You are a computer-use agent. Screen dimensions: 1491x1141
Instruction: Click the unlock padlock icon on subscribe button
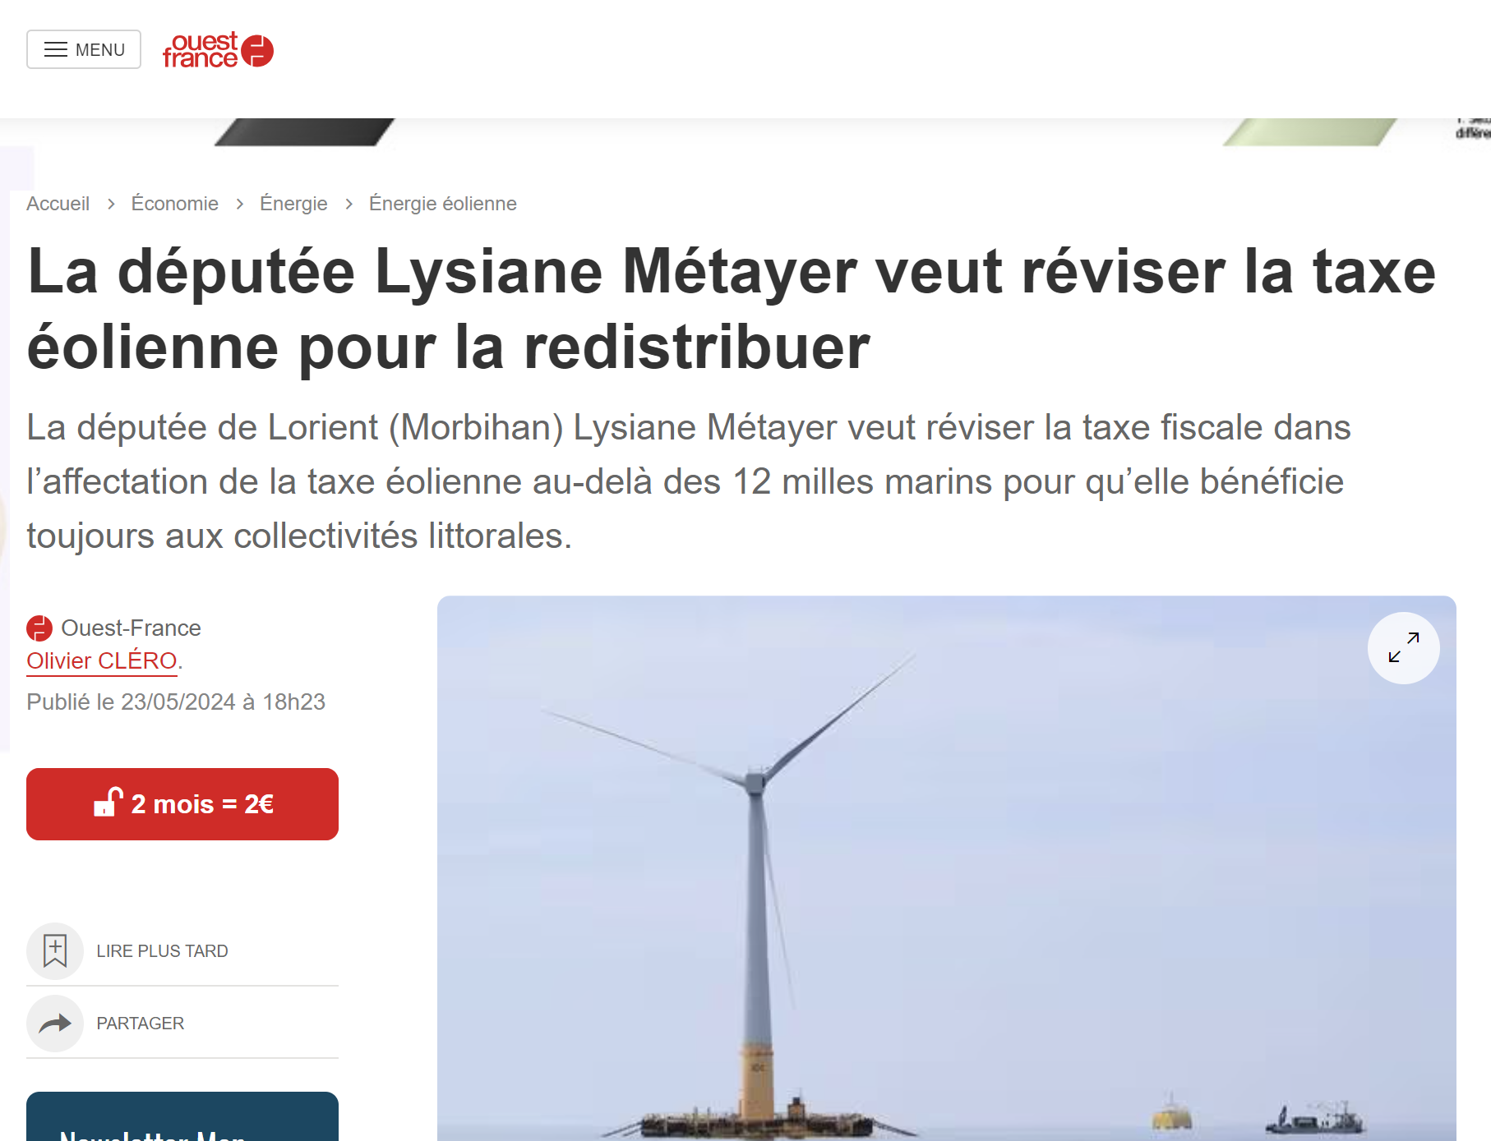tap(108, 802)
